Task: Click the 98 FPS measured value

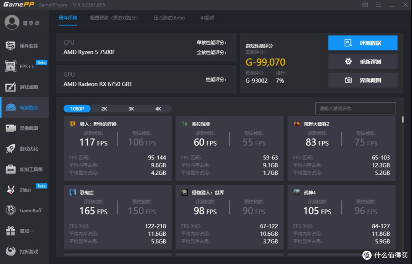Action: pyautogui.click(x=205, y=211)
